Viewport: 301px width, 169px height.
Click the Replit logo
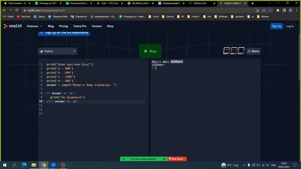point(13,26)
